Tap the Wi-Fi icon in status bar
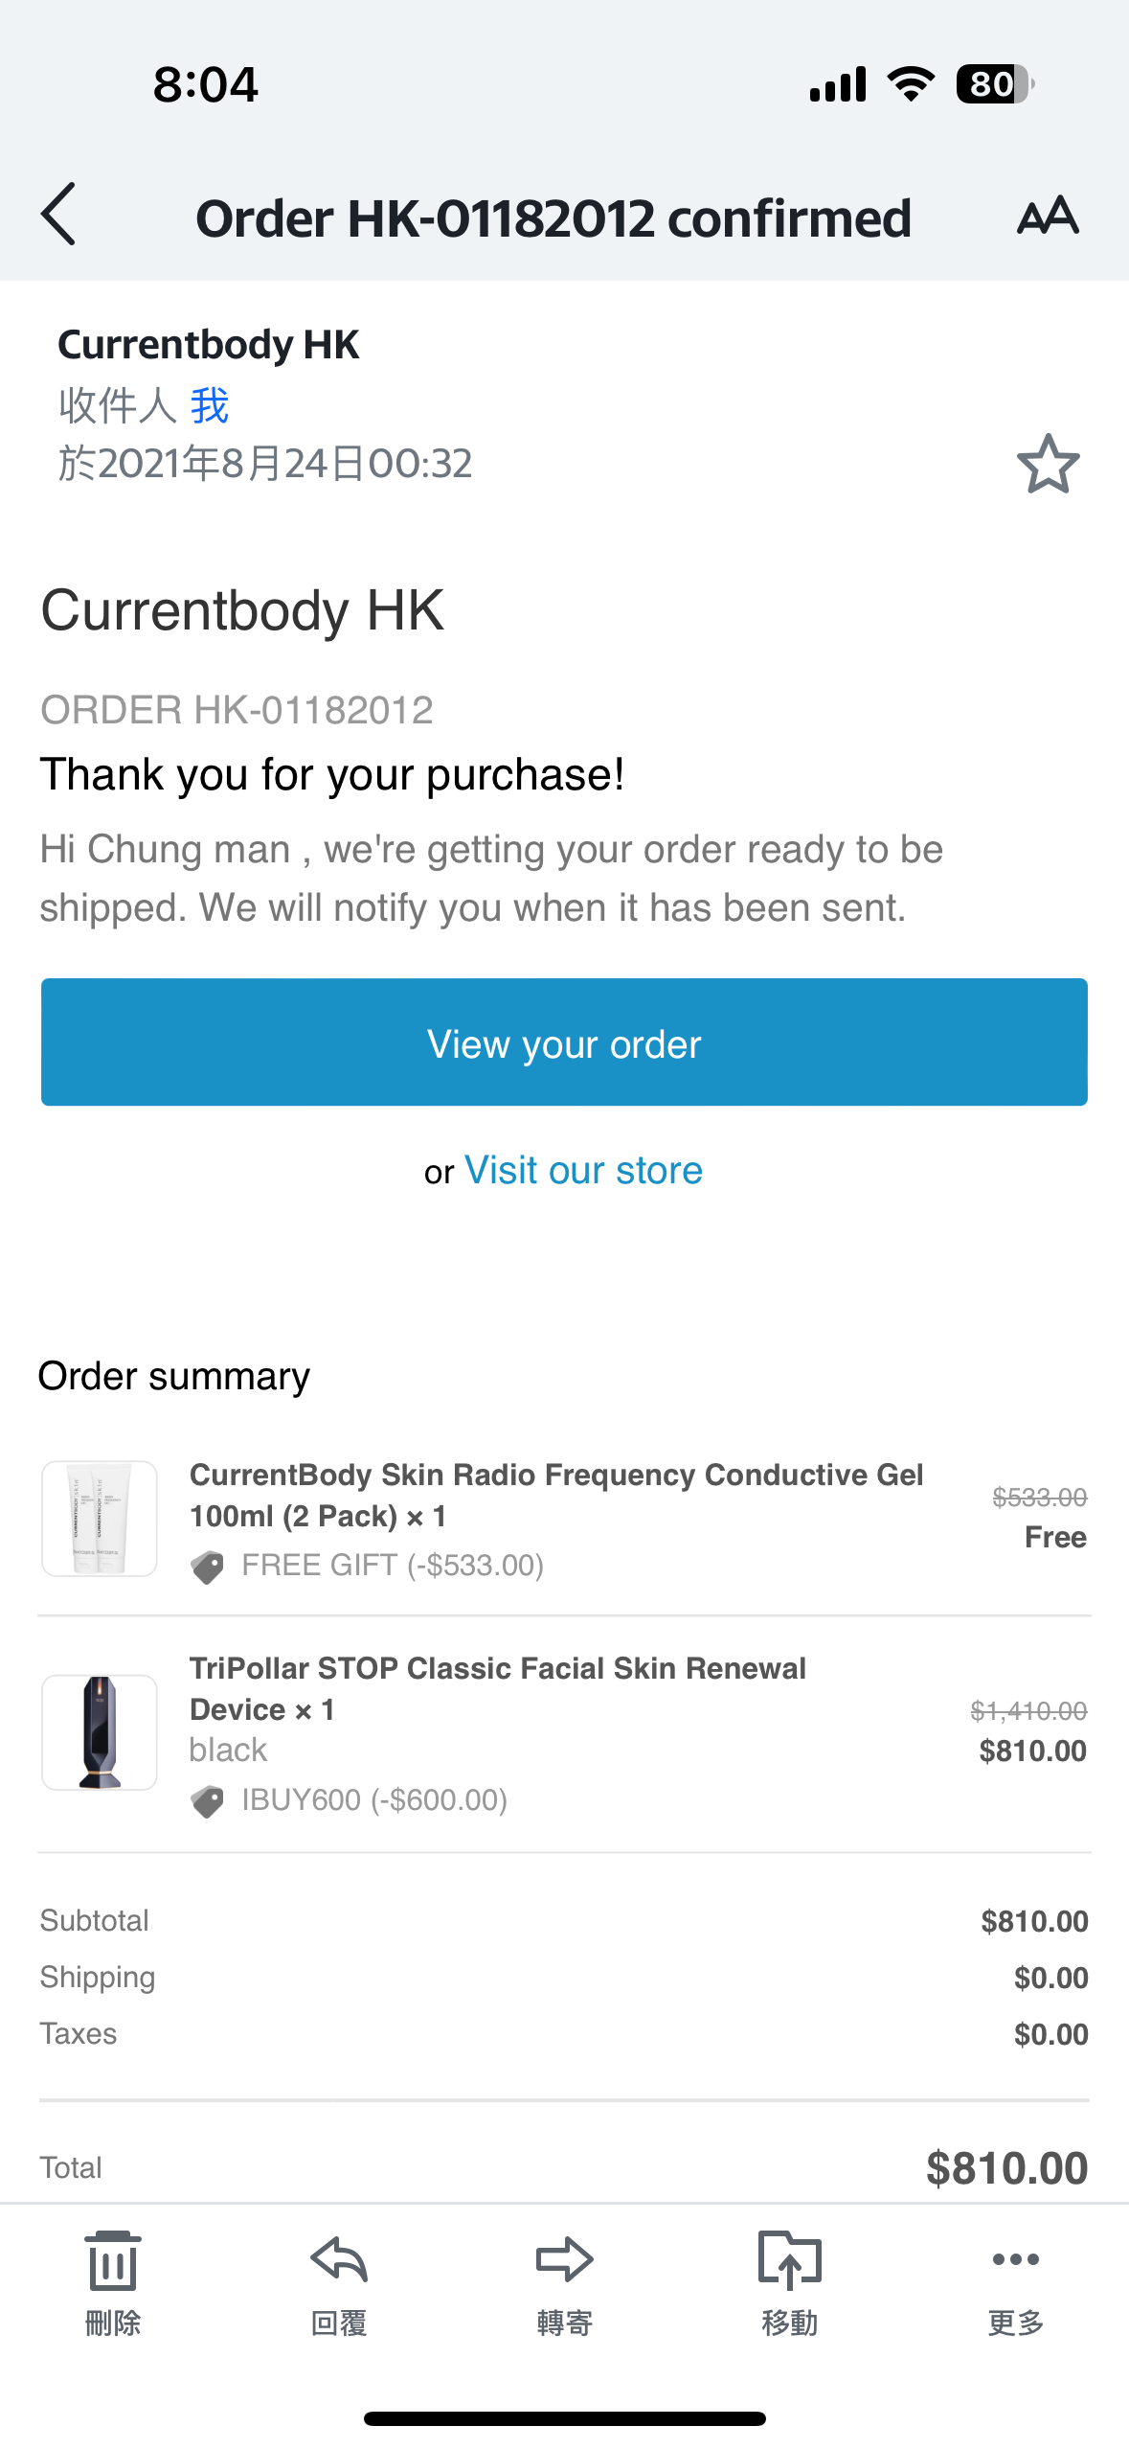The height and width of the screenshot is (2449, 1129). (911, 84)
